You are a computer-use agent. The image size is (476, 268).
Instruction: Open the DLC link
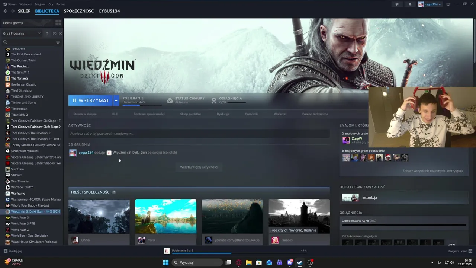tap(115, 114)
